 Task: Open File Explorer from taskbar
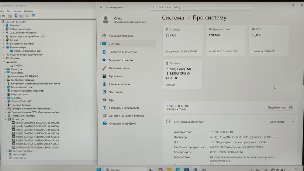click(x=169, y=169)
